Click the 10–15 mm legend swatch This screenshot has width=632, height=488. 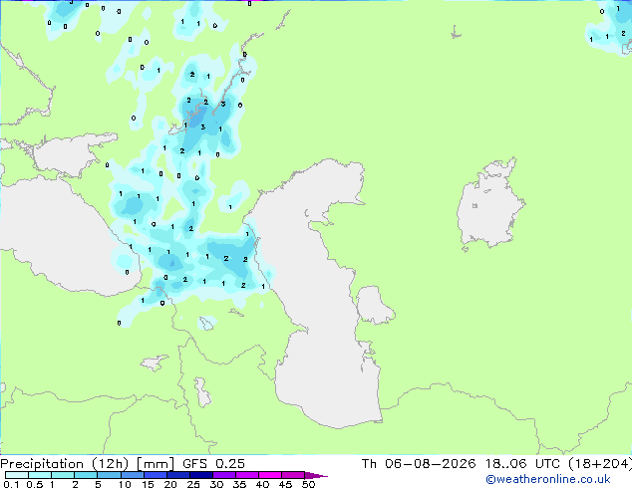(x=132, y=475)
